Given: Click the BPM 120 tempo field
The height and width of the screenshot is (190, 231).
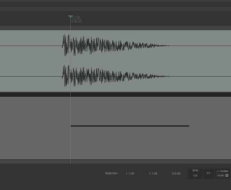Looking at the screenshot, I should pyautogui.click(x=195, y=174).
